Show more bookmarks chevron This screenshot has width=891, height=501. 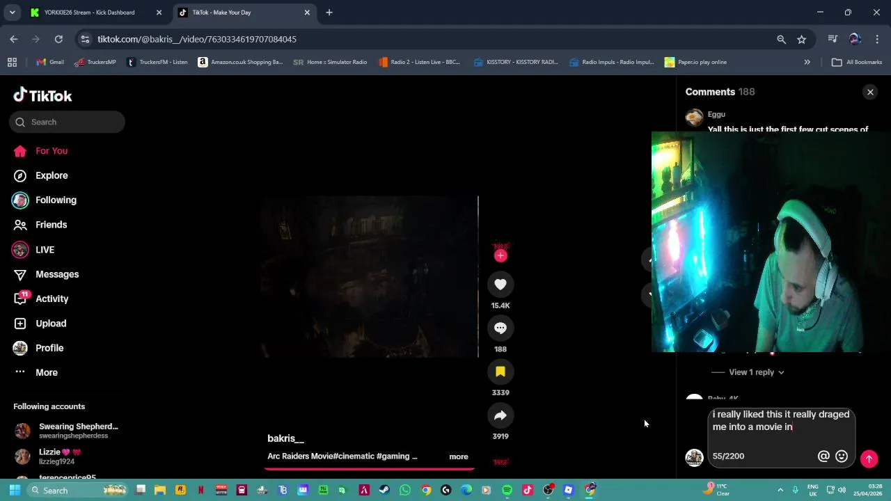807,62
